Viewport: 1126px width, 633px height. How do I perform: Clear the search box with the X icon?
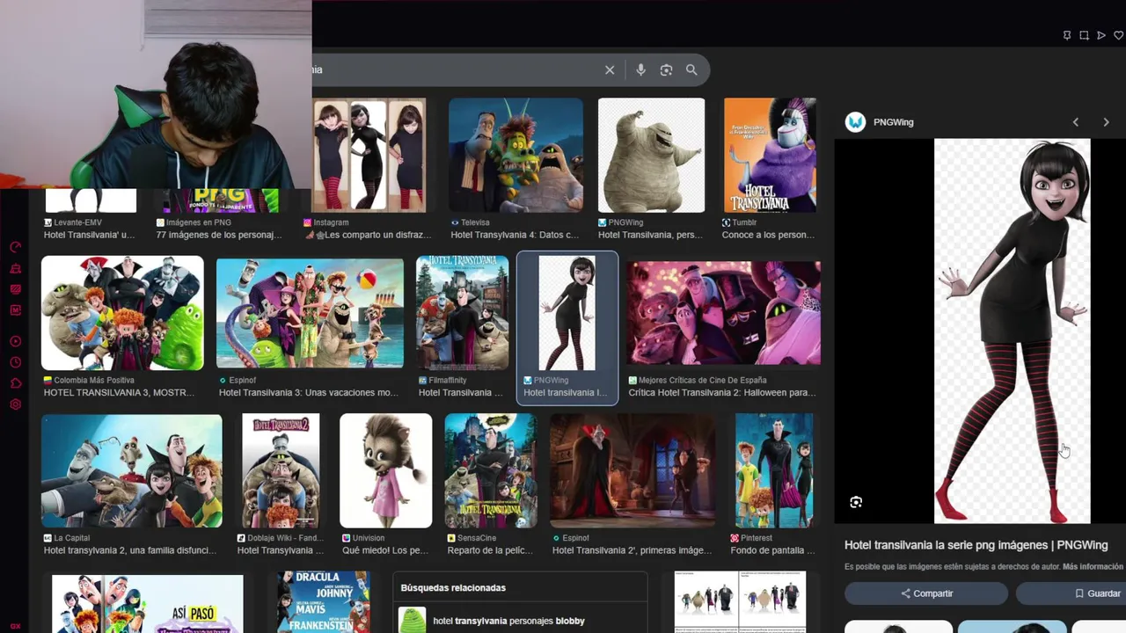610,69
